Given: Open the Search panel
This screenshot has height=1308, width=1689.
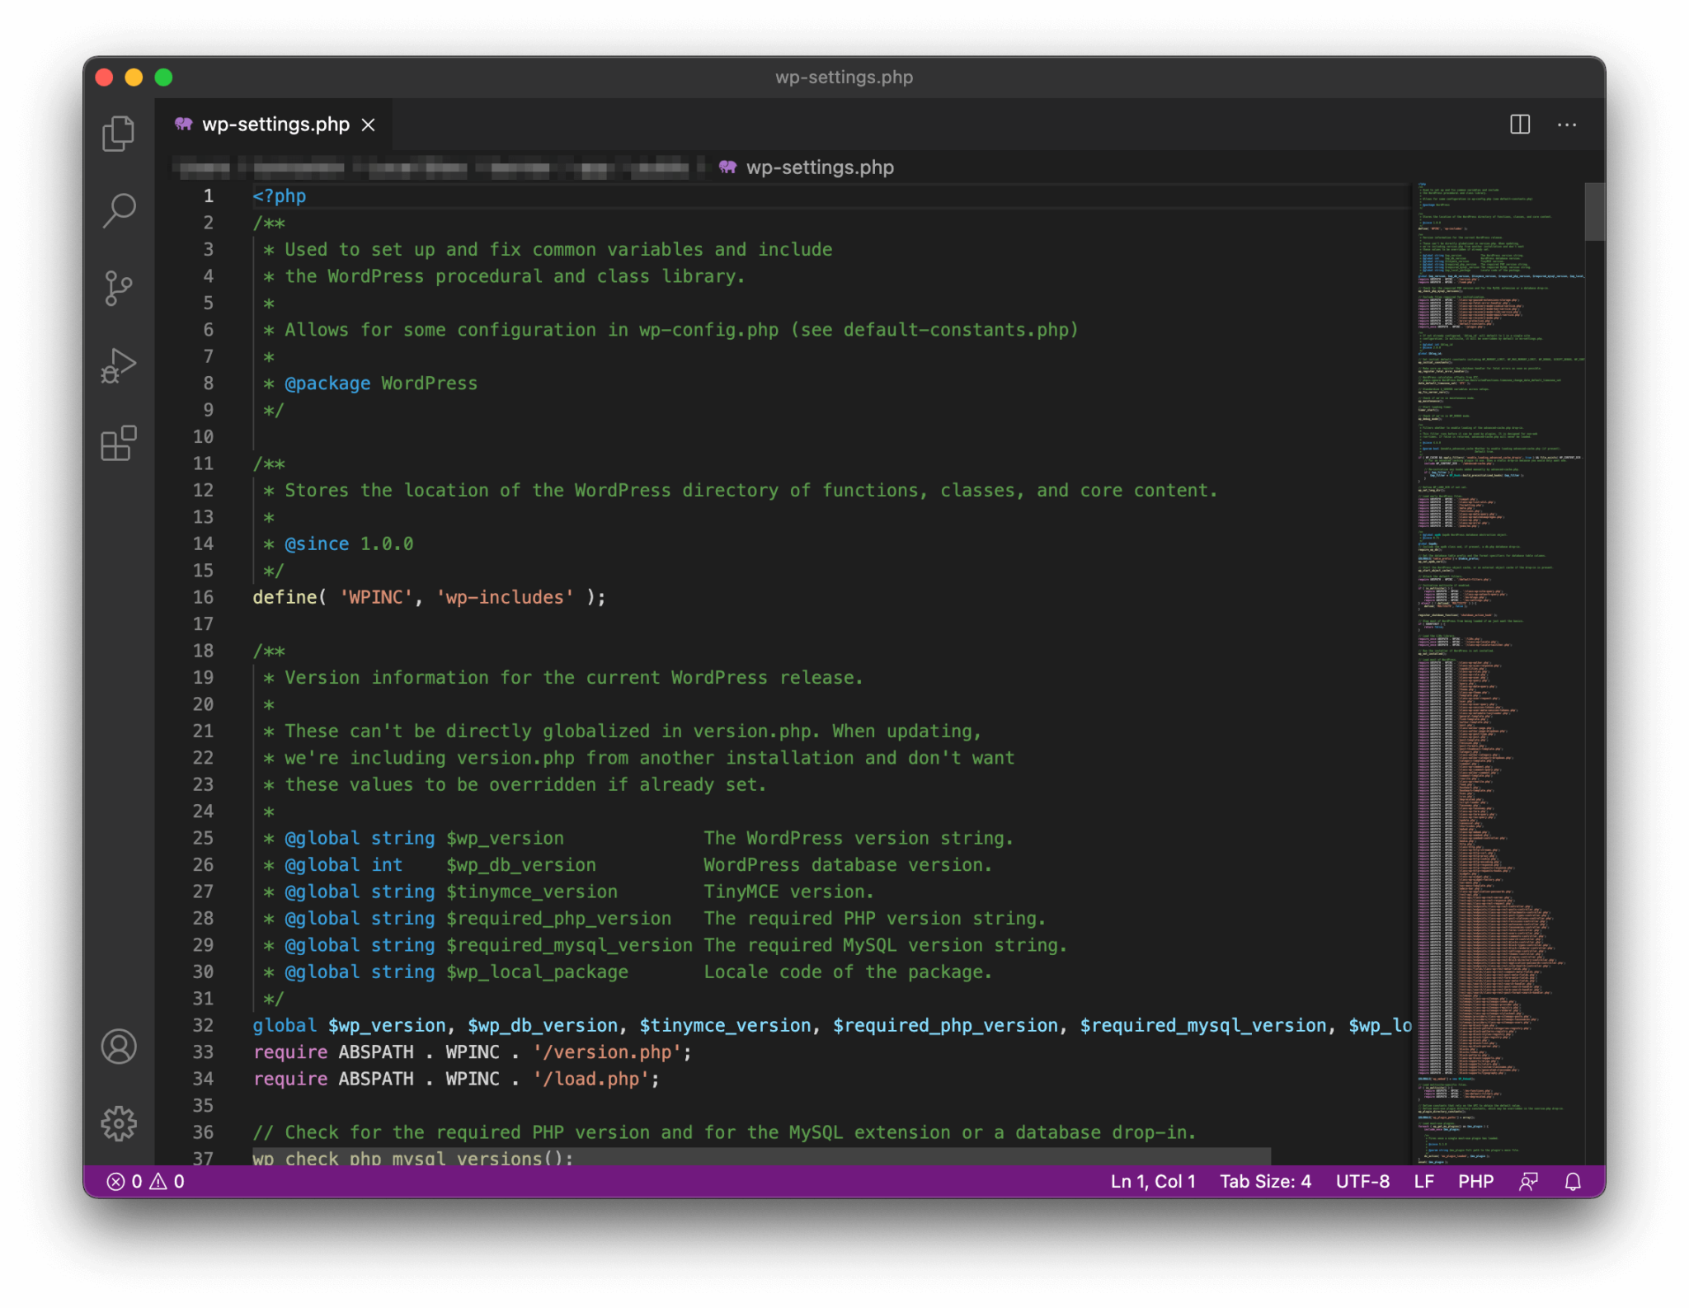Looking at the screenshot, I should click(x=119, y=210).
